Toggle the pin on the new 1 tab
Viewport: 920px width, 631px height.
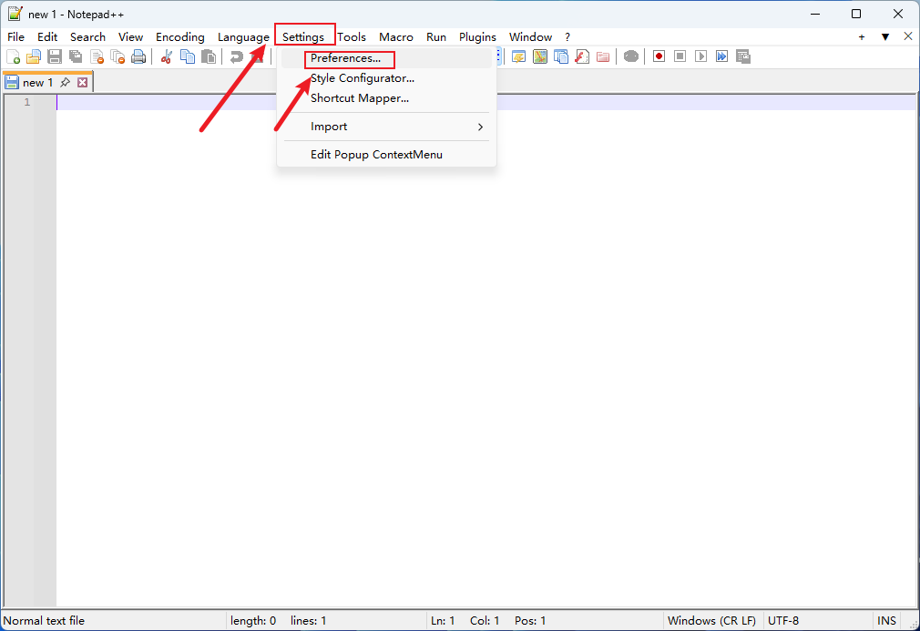65,83
